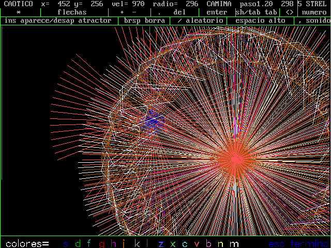This screenshot has width=331, height=248.
Task: Click the 'radio= 296' value
Action: [x=175, y=4]
